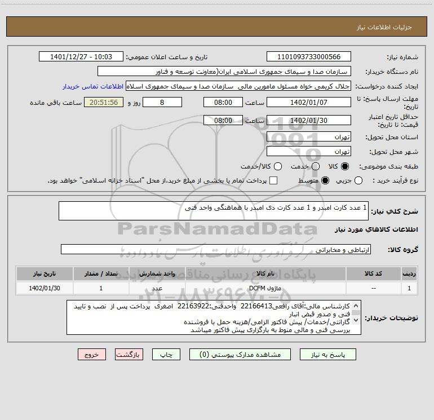434x420 pixels.
Task: Click the واحد شمارش column header
Action: 157,273
